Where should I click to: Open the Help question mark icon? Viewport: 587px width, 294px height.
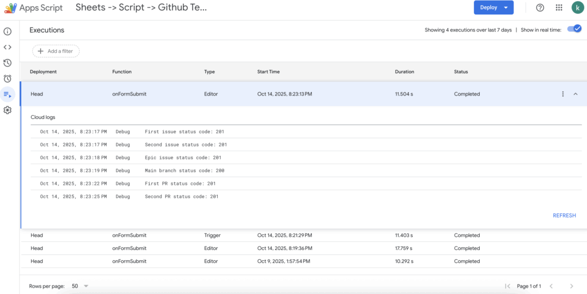(540, 8)
